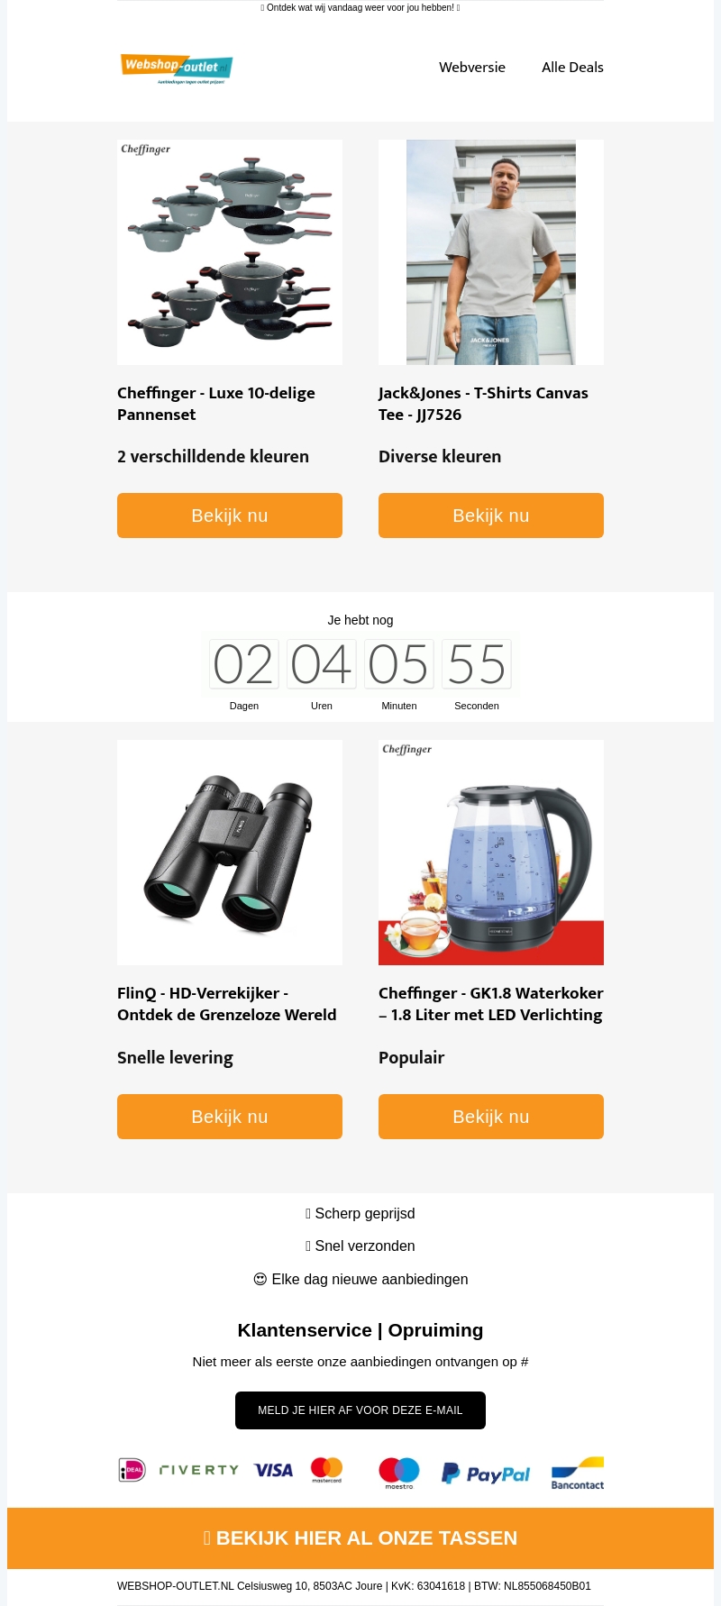Click the Jack&Jones T-shirt photo
721x1606 pixels.
click(x=491, y=252)
